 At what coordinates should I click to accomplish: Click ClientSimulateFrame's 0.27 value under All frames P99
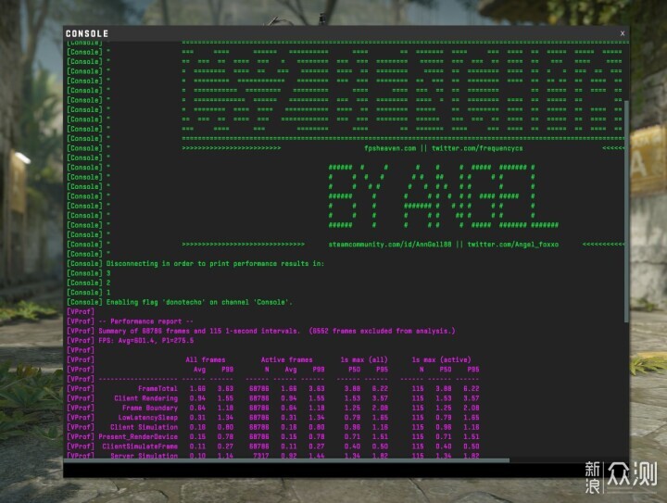point(225,446)
